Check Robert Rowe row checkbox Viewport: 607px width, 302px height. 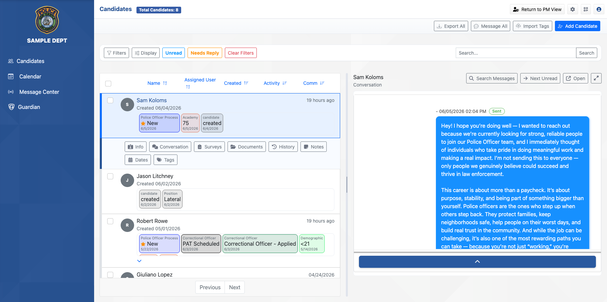click(x=110, y=221)
